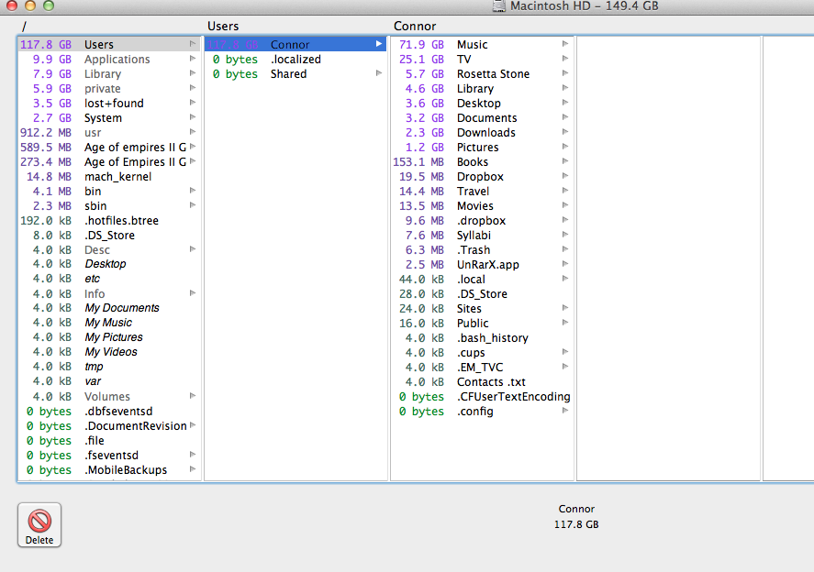
Task: Select the Connor folder in Users column
Action: pos(295,45)
